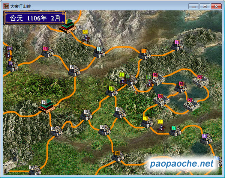Select Song fortress southwest of the lime-flag fortress
This screenshot has height=178, width=225.
click(86, 115)
